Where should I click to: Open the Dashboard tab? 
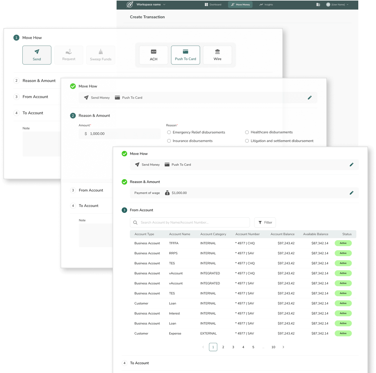pyautogui.click(x=213, y=5)
